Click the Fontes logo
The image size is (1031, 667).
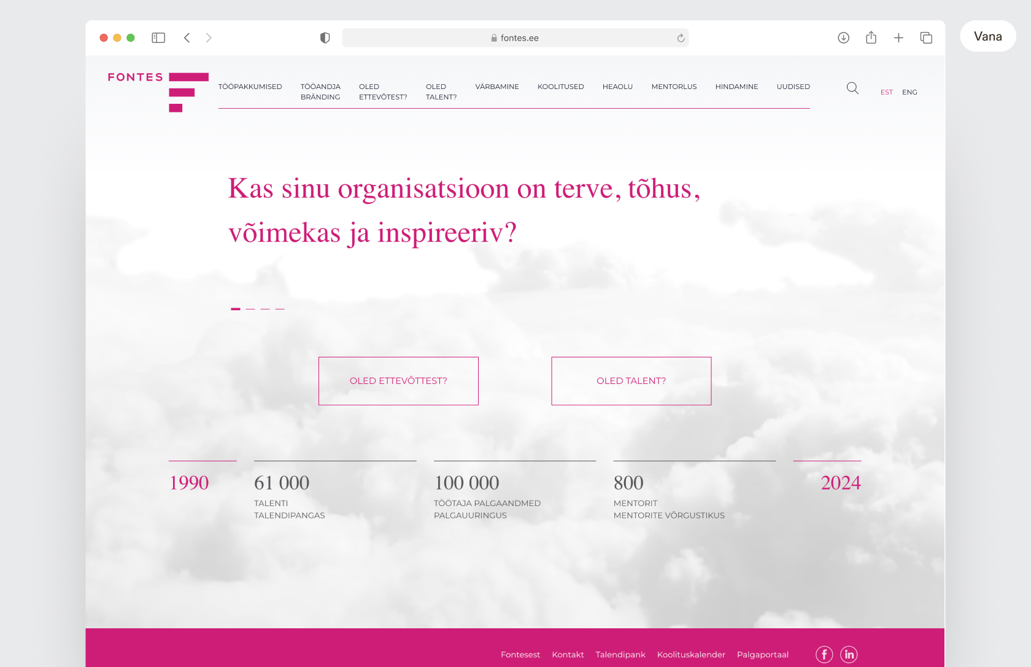(x=158, y=91)
